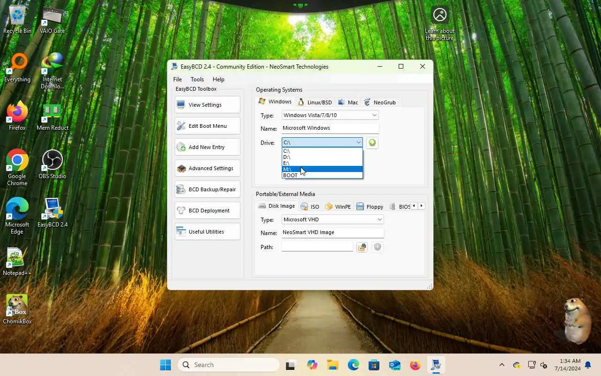Open Advanced Settings panel

point(207,168)
